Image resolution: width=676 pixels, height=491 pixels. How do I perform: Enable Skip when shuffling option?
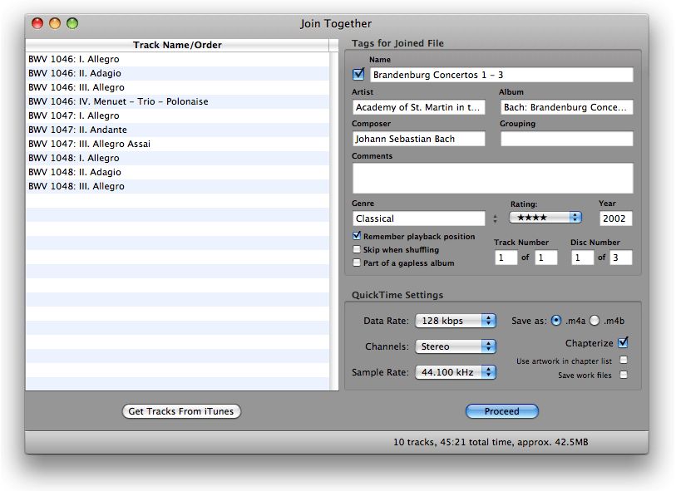point(357,249)
